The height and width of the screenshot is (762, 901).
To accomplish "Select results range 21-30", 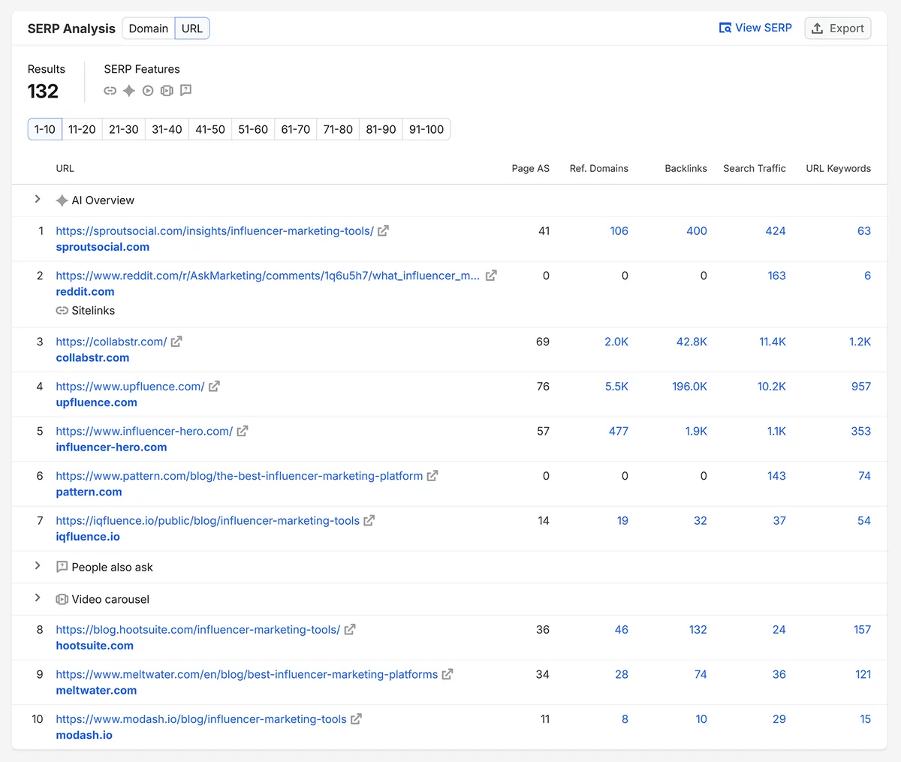I will (x=124, y=129).
